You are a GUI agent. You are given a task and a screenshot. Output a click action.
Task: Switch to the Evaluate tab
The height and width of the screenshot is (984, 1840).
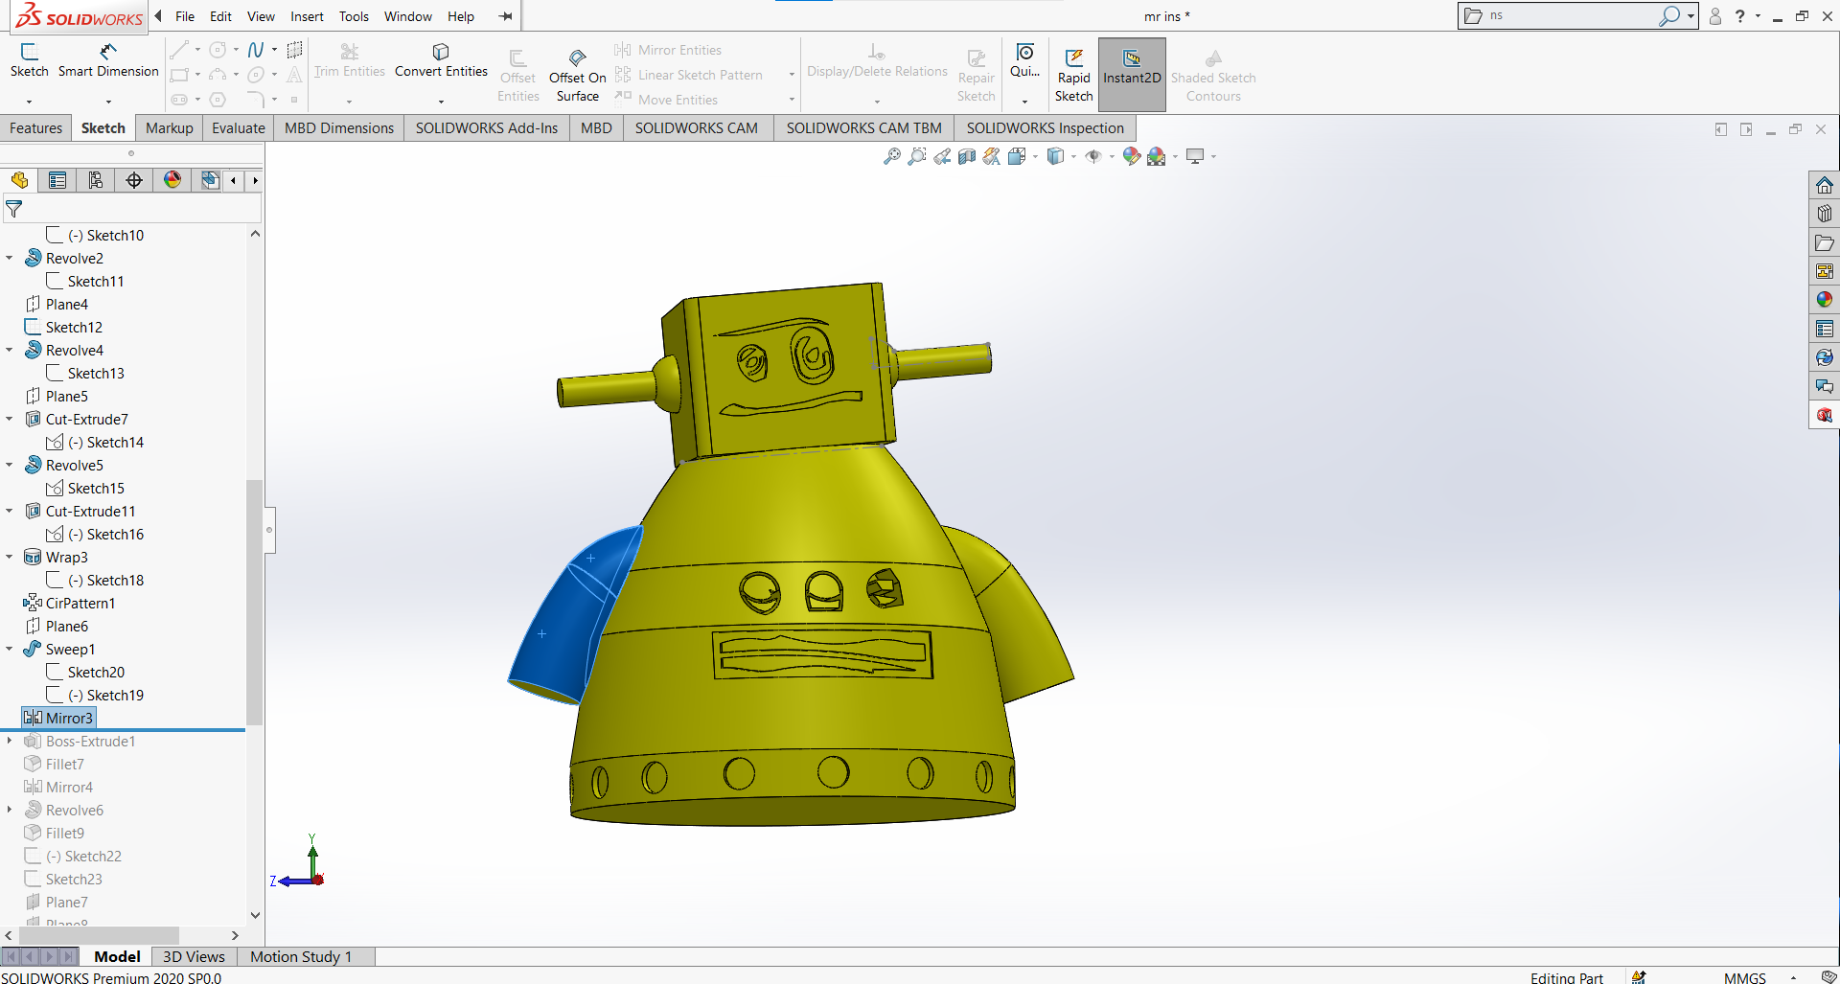pos(238,128)
